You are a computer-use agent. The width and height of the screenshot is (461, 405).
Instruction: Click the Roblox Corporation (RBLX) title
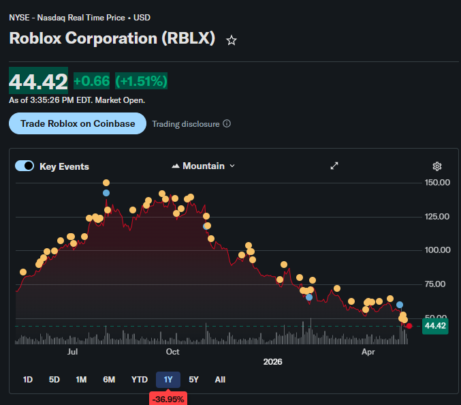coord(112,38)
